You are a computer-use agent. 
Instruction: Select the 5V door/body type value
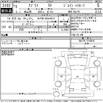[50, 5]
